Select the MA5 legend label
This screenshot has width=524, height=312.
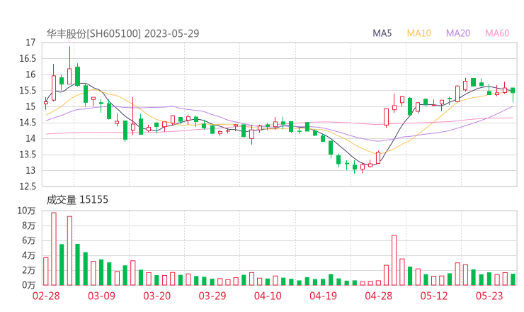point(382,33)
